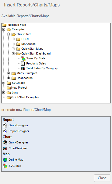Click the SVG Map icon
112x184 pixels.
pyautogui.click(x=5, y=166)
